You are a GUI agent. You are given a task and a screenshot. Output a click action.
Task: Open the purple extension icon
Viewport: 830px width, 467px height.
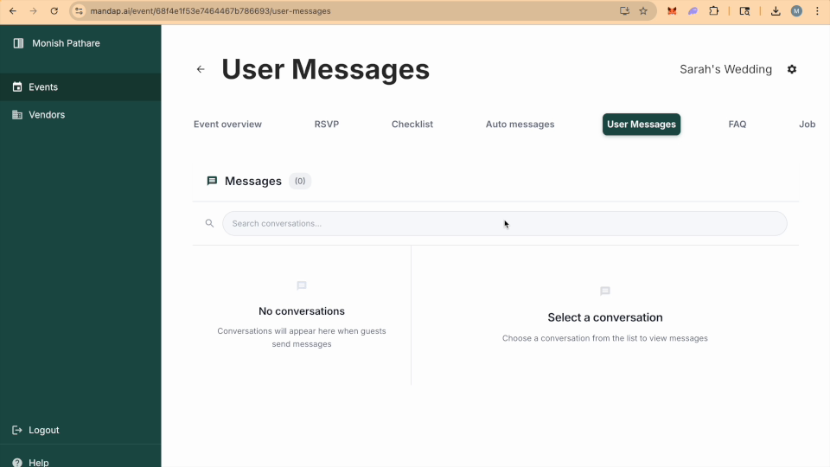[x=693, y=10]
